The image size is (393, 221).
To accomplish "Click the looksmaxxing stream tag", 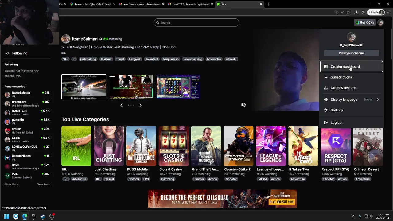I will pos(193,59).
